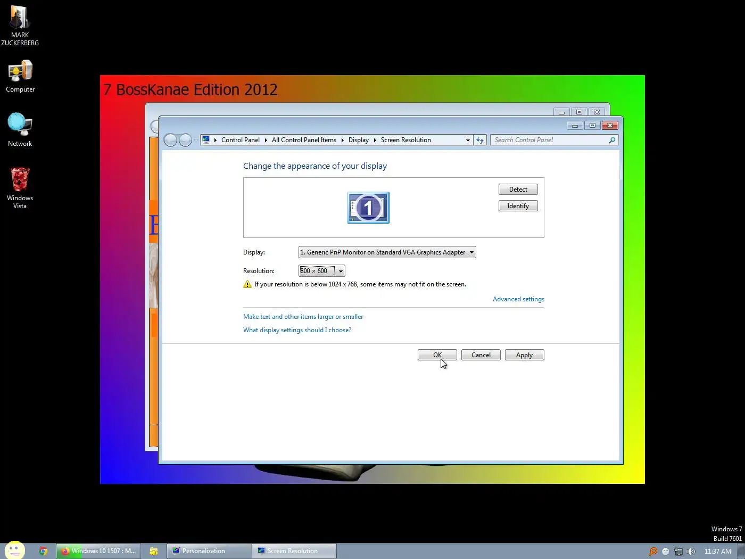Click the address bar refresh button
This screenshot has width=745, height=559.
[x=480, y=140]
